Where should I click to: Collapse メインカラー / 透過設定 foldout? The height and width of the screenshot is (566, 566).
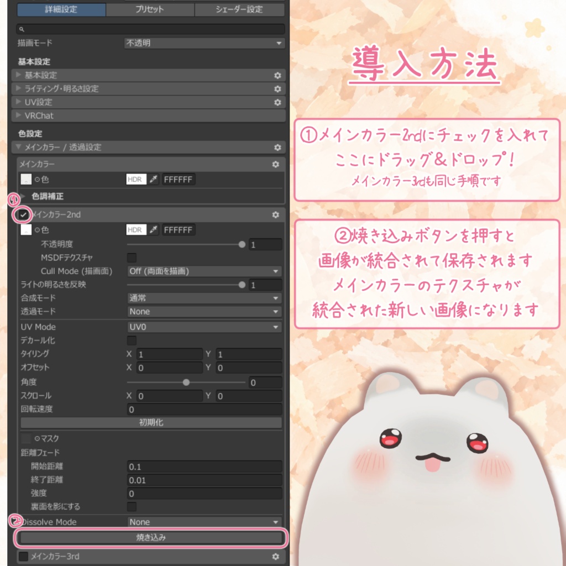(18, 147)
